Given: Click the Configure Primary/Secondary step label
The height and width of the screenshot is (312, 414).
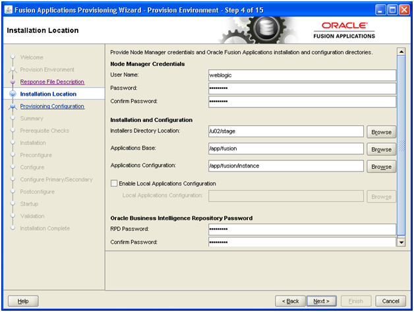Looking at the screenshot, I should point(57,179).
